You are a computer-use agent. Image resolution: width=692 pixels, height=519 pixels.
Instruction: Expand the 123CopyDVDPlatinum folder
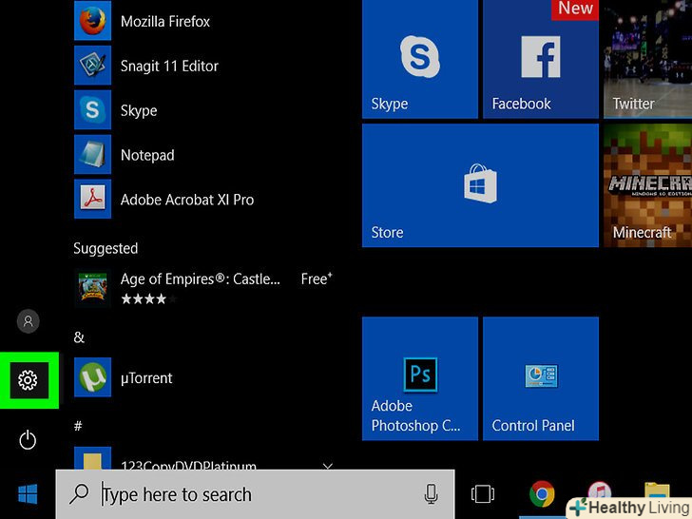coord(327,466)
